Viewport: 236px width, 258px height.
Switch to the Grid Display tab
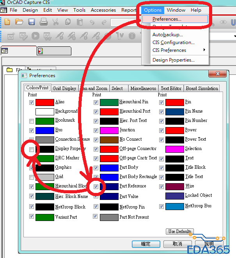[64, 88]
